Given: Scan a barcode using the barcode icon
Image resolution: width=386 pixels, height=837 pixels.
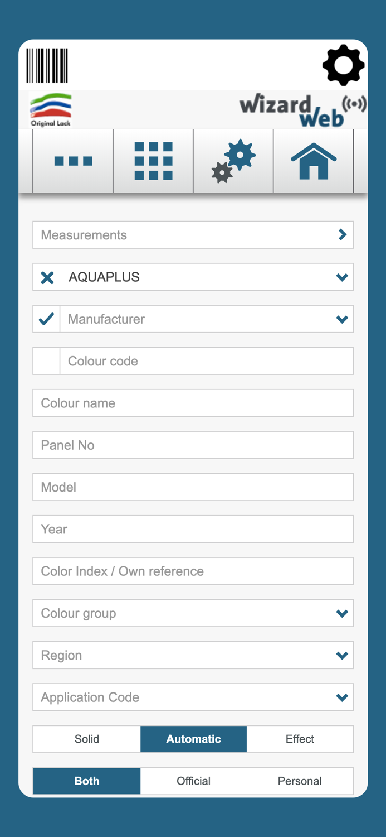Looking at the screenshot, I should pyautogui.click(x=47, y=65).
